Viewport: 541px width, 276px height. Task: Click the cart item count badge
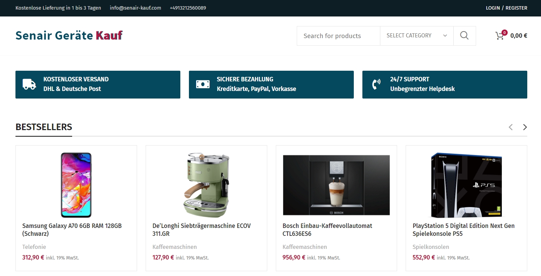(x=504, y=33)
